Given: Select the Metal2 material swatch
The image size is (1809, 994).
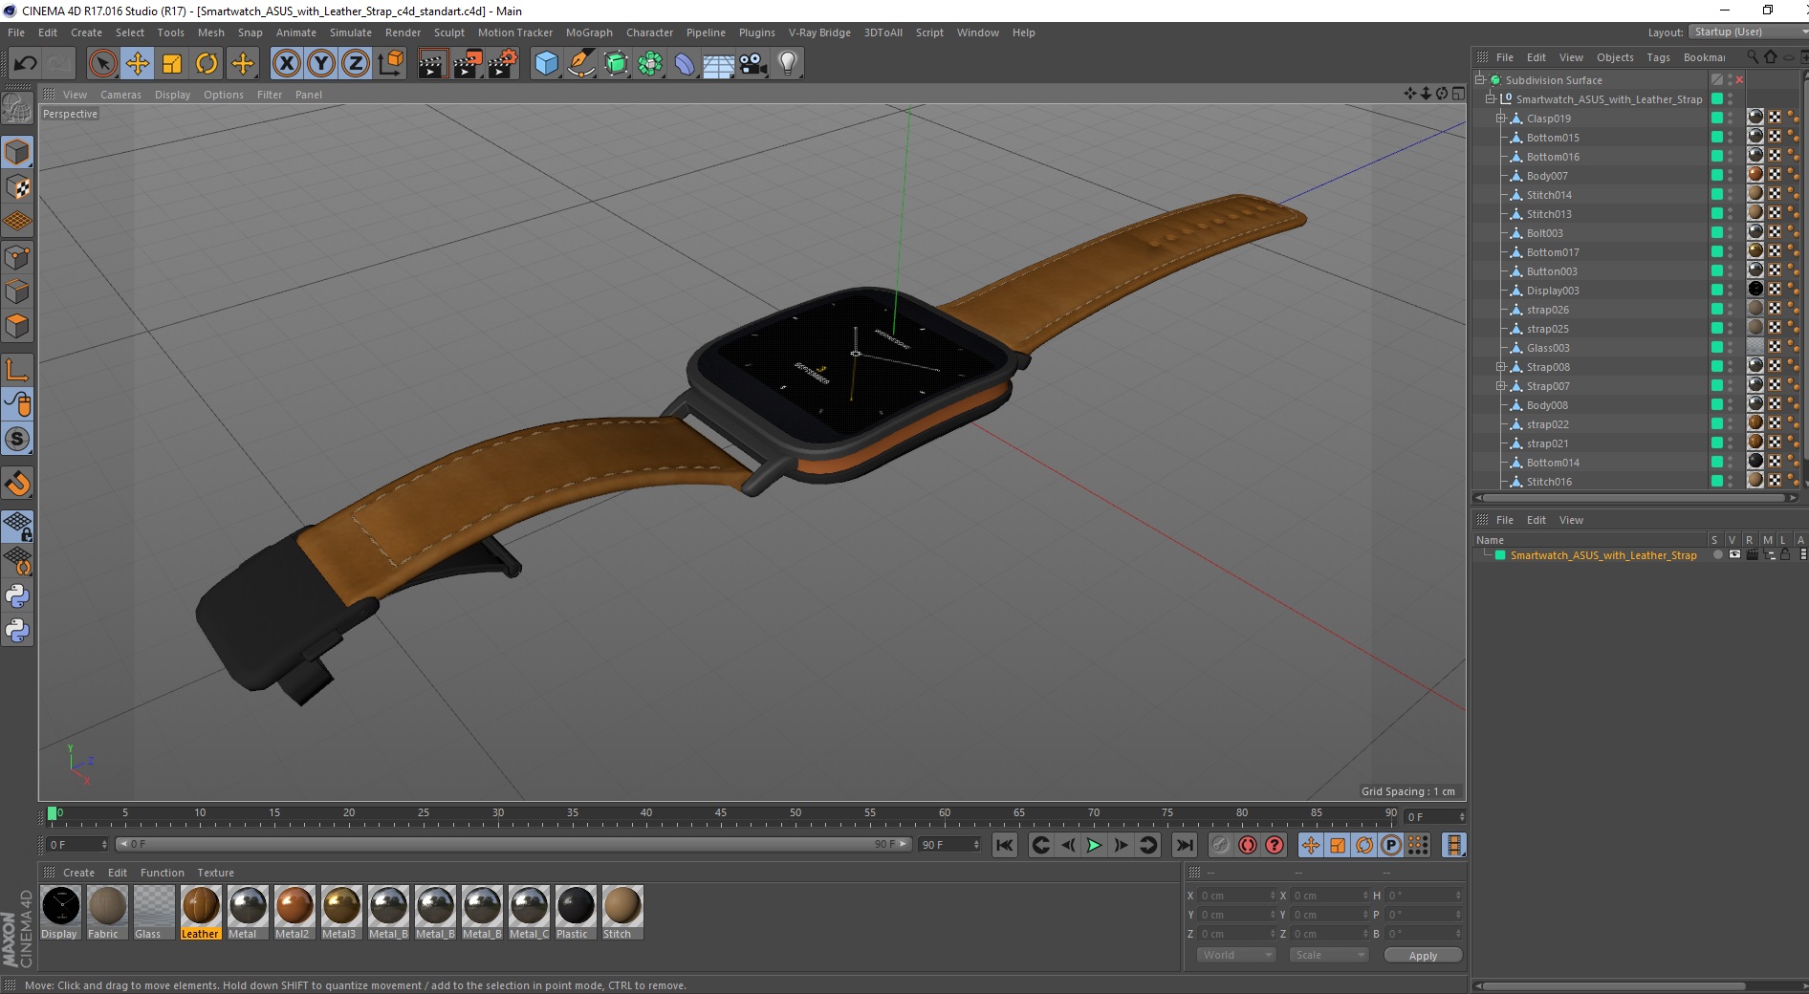Looking at the screenshot, I should point(294,912).
